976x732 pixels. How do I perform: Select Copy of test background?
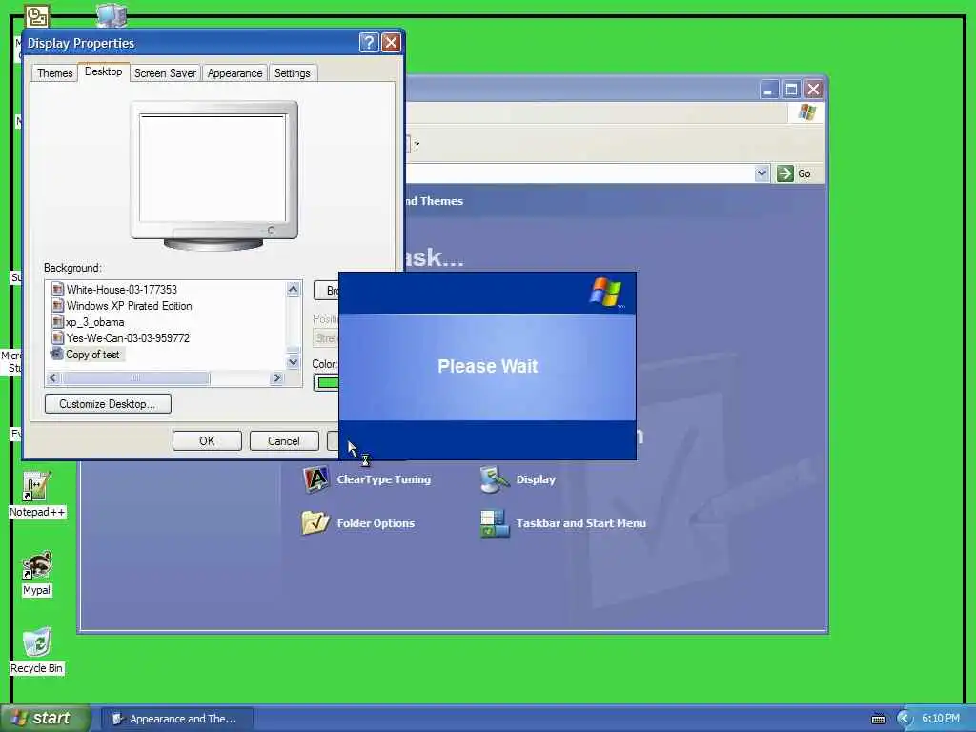pos(92,355)
